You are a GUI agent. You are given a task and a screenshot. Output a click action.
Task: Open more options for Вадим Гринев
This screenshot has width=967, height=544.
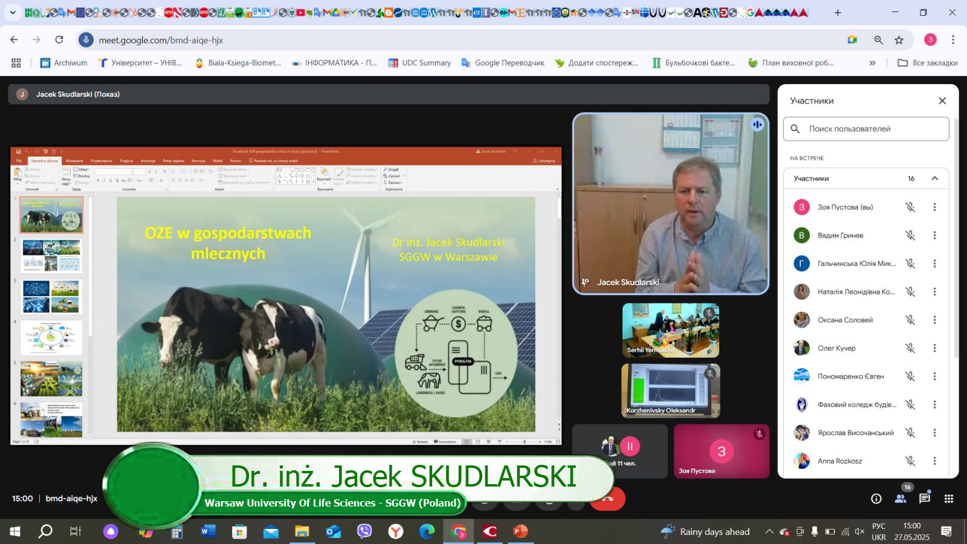tap(934, 235)
